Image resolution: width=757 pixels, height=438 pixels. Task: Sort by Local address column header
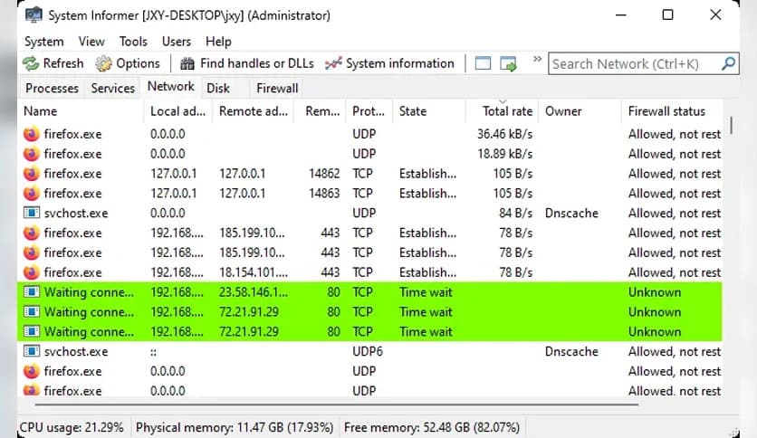pos(177,111)
